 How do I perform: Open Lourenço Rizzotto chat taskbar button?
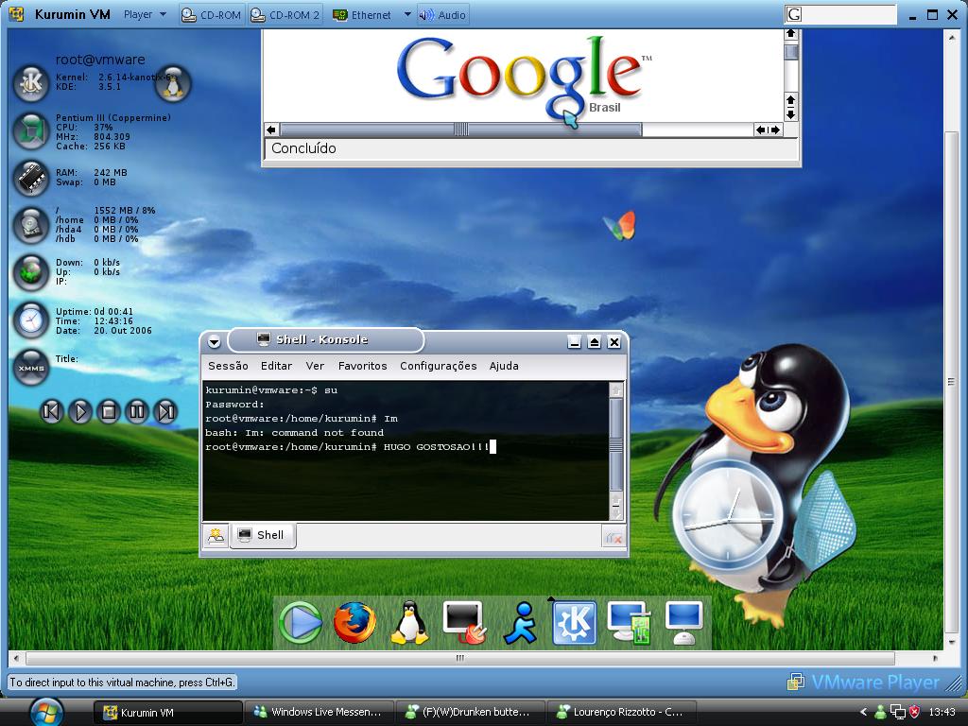tap(621, 713)
